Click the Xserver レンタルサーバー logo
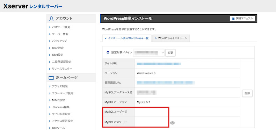The width and height of the screenshot is (276, 130). coord(33,7)
